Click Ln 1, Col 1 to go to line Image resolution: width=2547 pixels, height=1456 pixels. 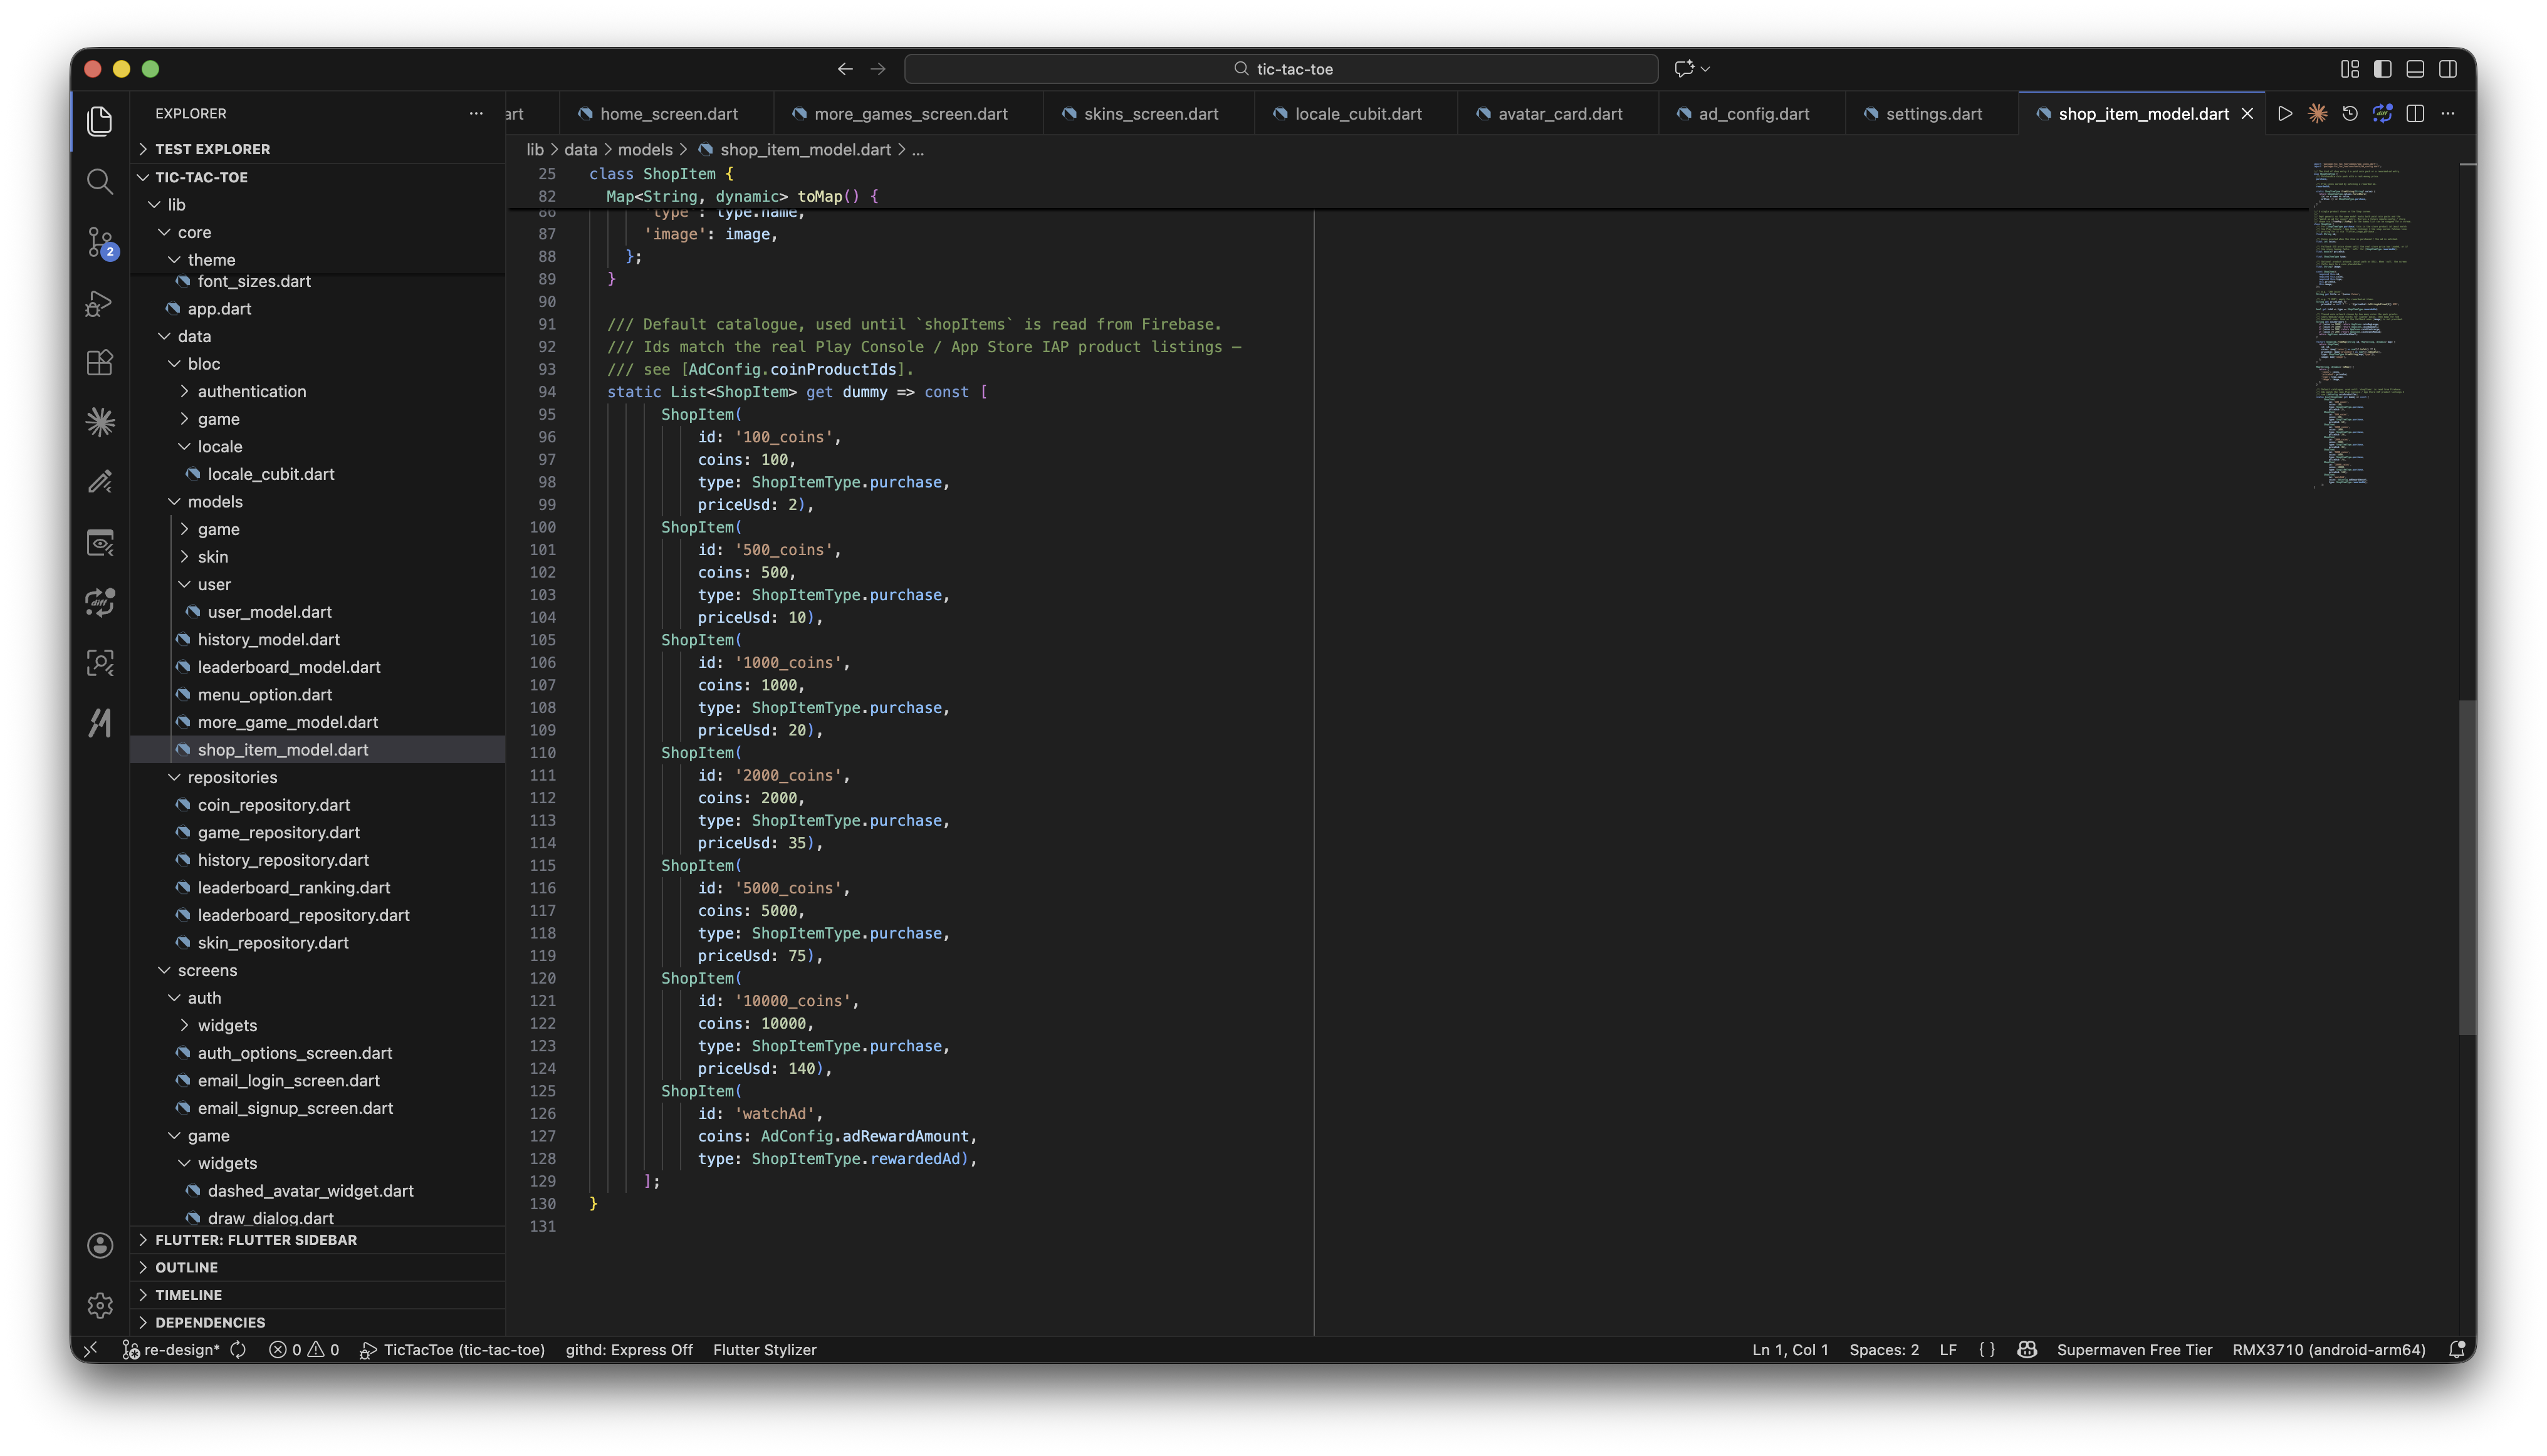(1790, 1350)
